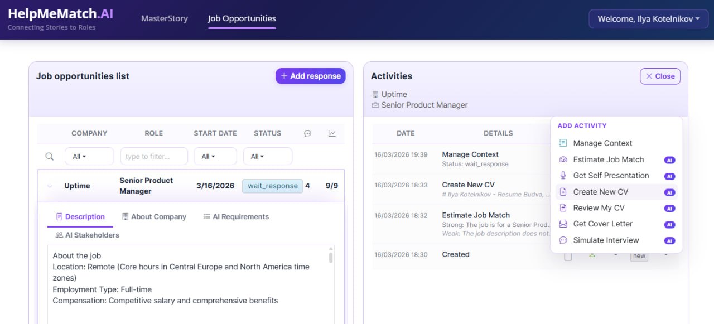Close the Activities panel
714x324 pixels.
(x=660, y=76)
